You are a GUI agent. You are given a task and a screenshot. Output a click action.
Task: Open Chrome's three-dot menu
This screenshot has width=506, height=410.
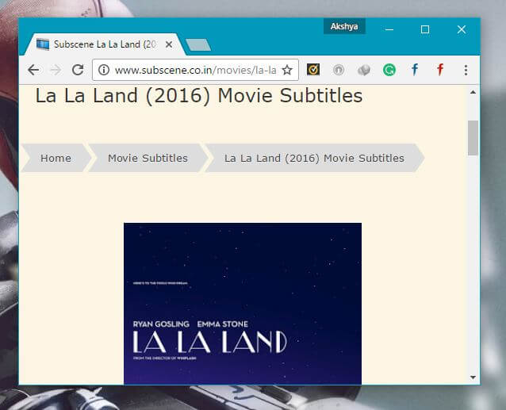click(x=466, y=70)
